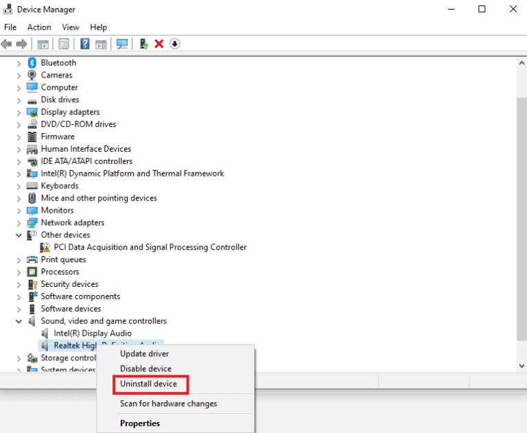Select the Realtek High Definition Audio row

pos(101,345)
